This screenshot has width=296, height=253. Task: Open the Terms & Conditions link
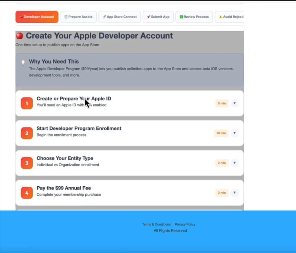pos(156,224)
